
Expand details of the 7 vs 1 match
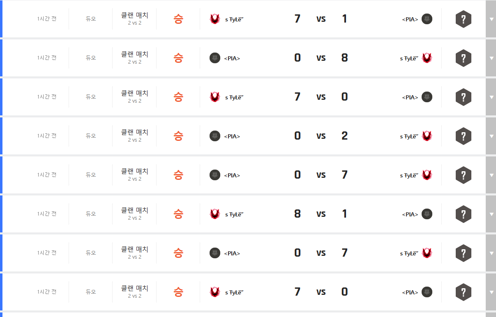[x=491, y=19]
